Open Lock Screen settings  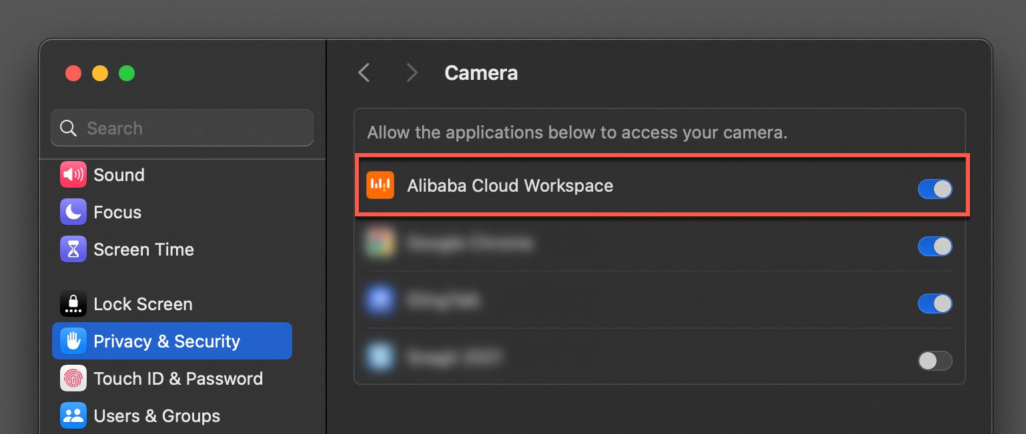click(143, 304)
